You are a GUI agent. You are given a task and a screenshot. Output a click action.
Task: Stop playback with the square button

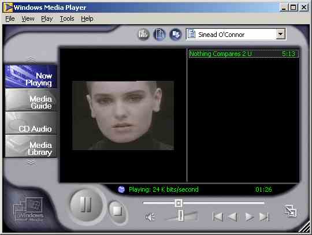click(118, 212)
